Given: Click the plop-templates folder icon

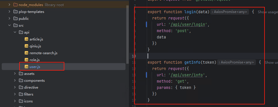Looking at the screenshot, I should pyautogui.click(x=16, y=12).
